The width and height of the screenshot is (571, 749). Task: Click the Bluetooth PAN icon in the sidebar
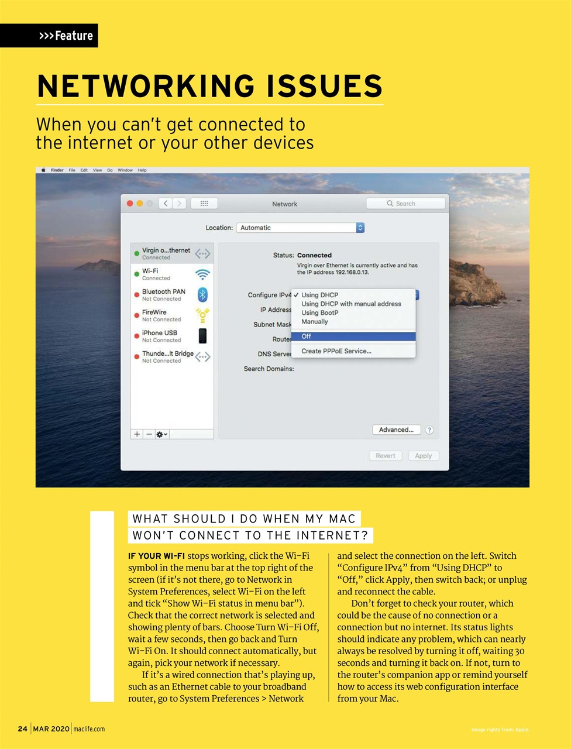(202, 294)
